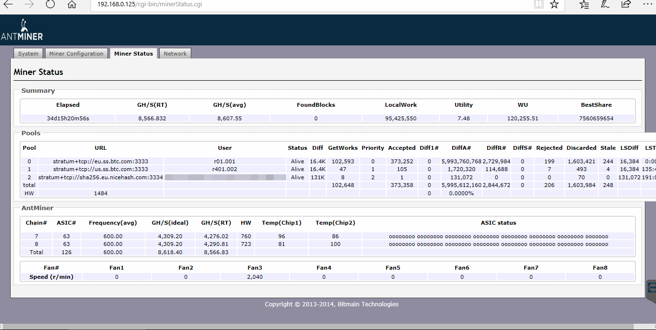
Task: Select chain 8 GH/S(RT) value 4,290.81
Action: (x=216, y=244)
